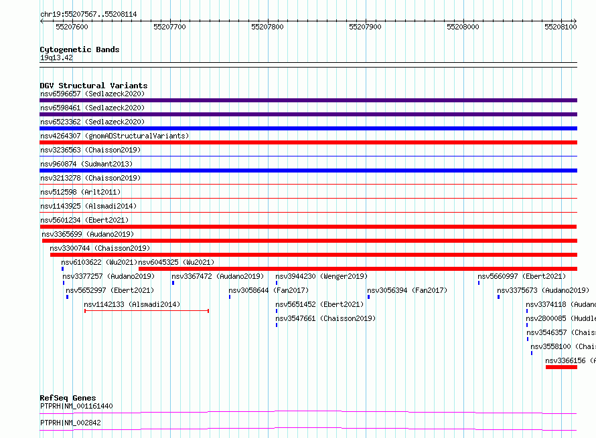
Task: Click the blue marker under nsv3367472 (Audano2019)
Action: coord(173,283)
